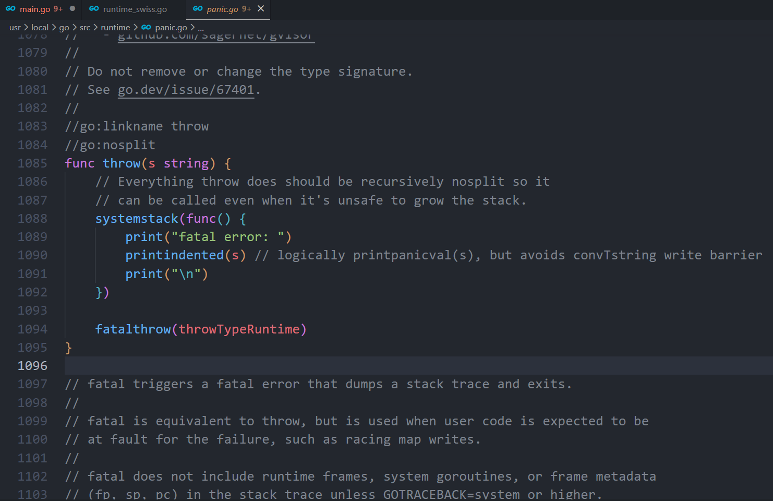Image resolution: width=773 pixels, height=501 pixels.
Task: Click line number 1096
Action: point(32,366)
